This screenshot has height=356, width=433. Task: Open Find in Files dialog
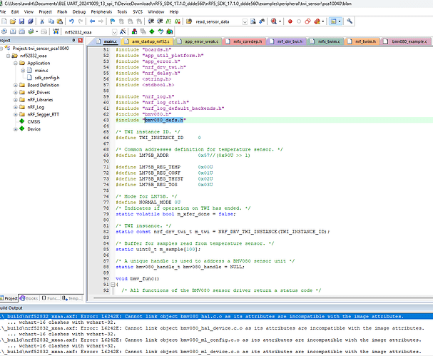tap(189, 21)
